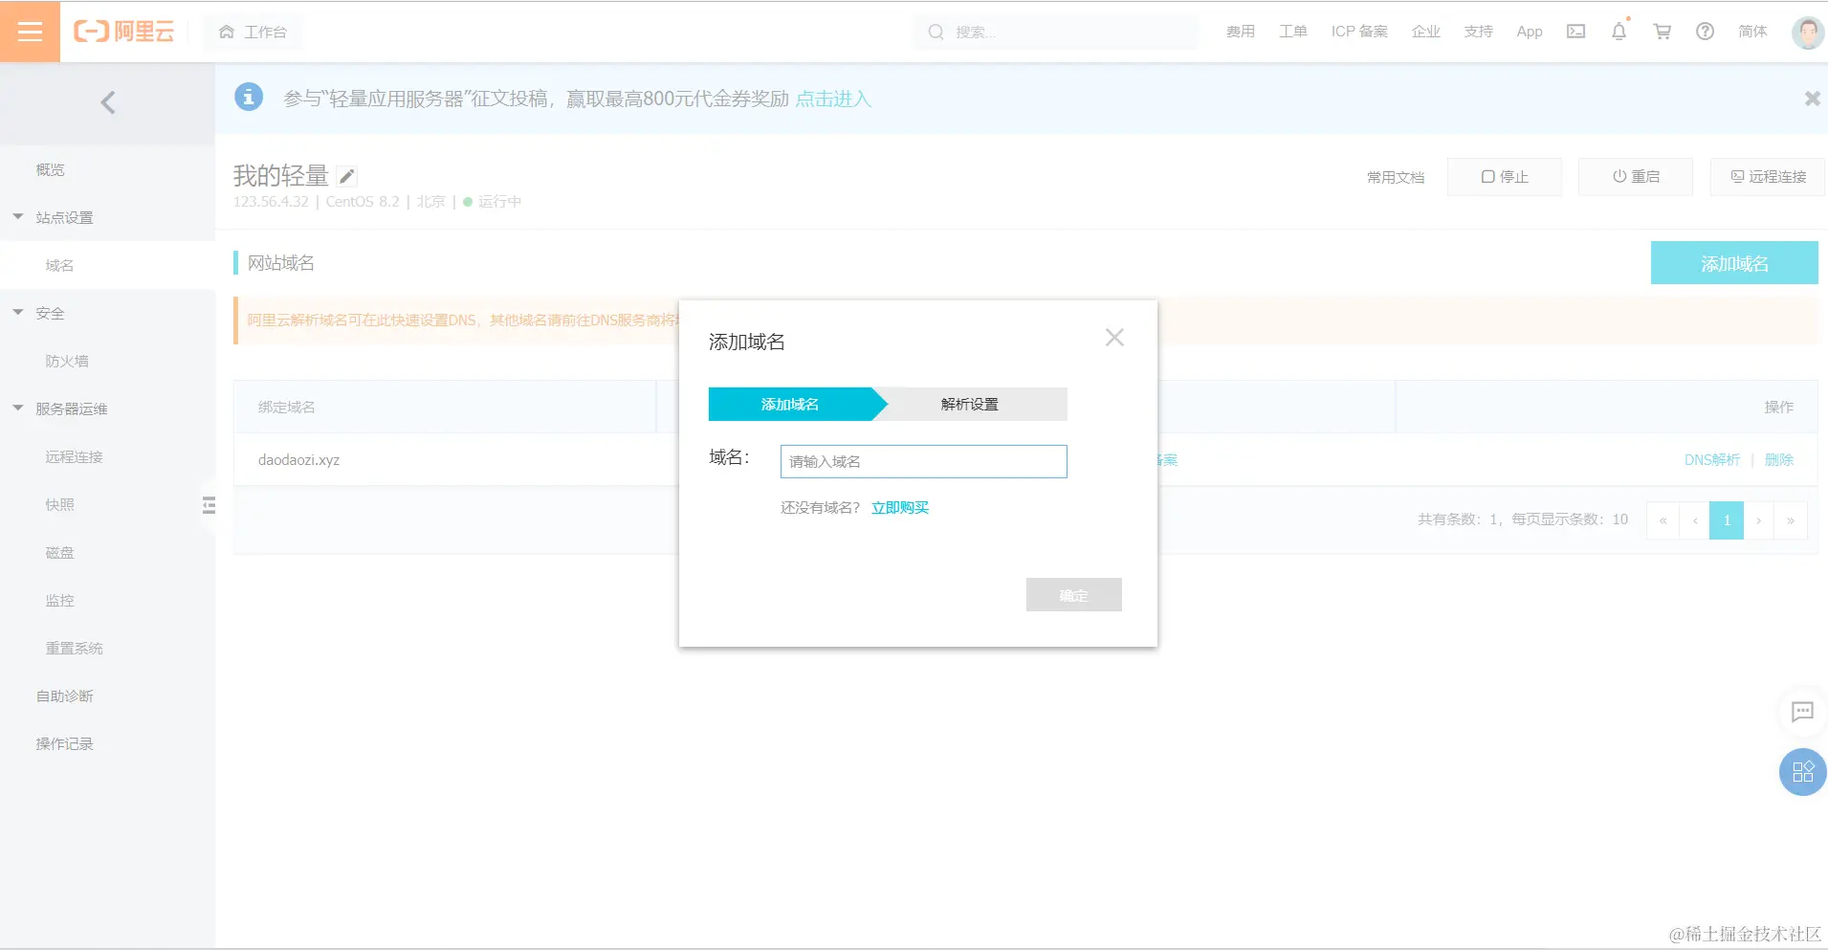
Task: Open the 立即购买 link
Action: click(898, 507)
